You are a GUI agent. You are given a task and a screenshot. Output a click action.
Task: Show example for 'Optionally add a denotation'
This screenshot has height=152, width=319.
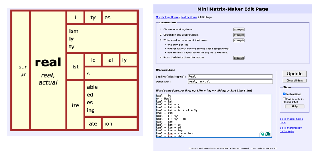[x=239, y=35]
